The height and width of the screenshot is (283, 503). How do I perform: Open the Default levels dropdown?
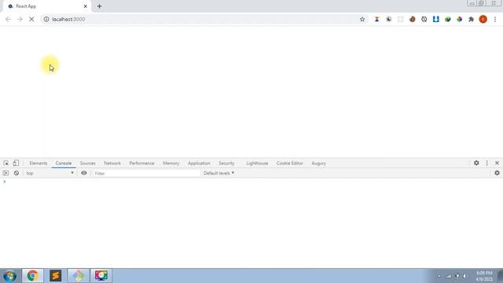coord(218,173)
